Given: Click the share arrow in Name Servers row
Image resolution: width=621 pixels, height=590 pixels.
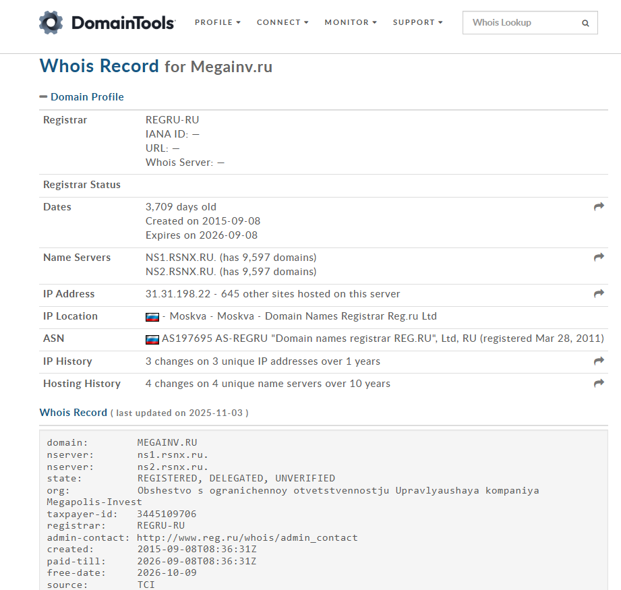Looking at the screenshot, I should [599, 258].
